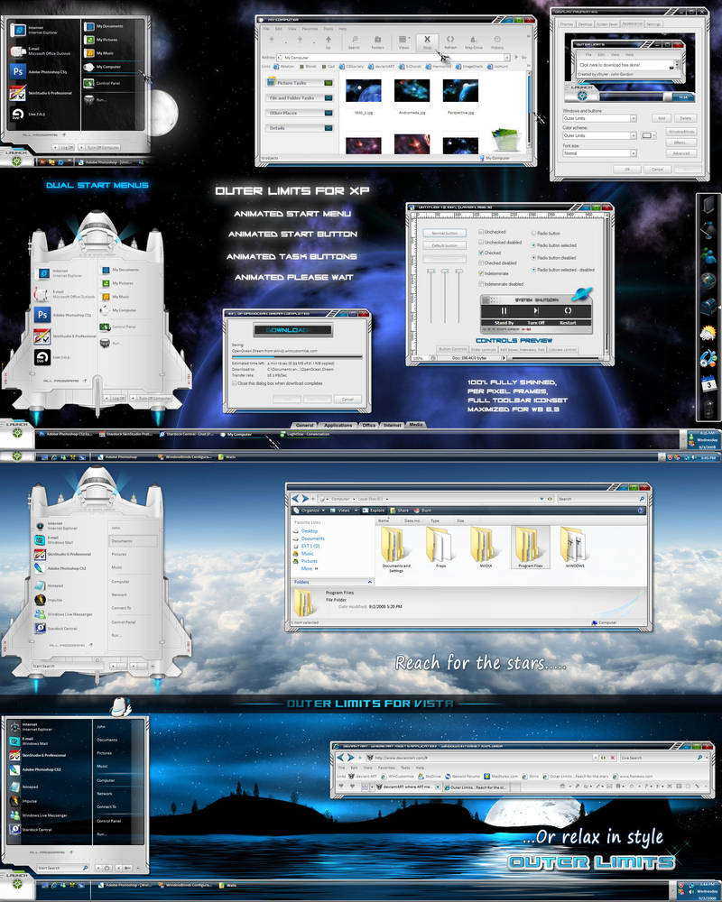The image size is (722, 902).
Task: Click the leftmost vertical slider in controls preview
Action: click(x=430, y=296)
